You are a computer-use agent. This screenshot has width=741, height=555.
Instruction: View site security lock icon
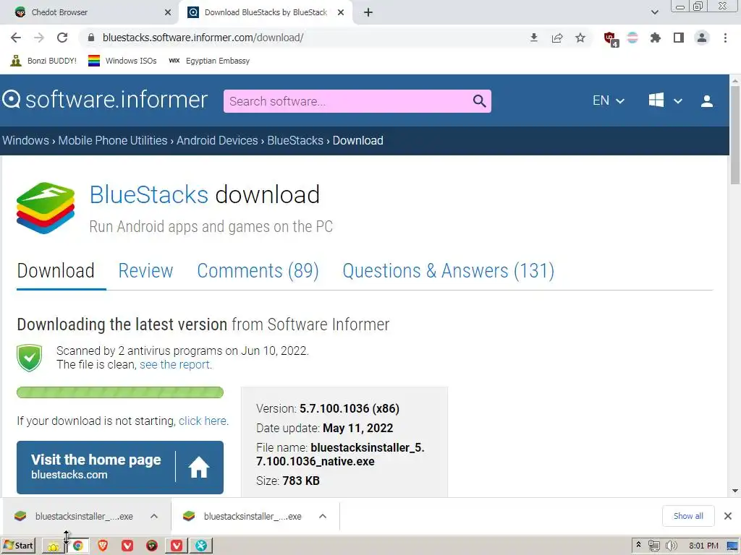[91, 38]
